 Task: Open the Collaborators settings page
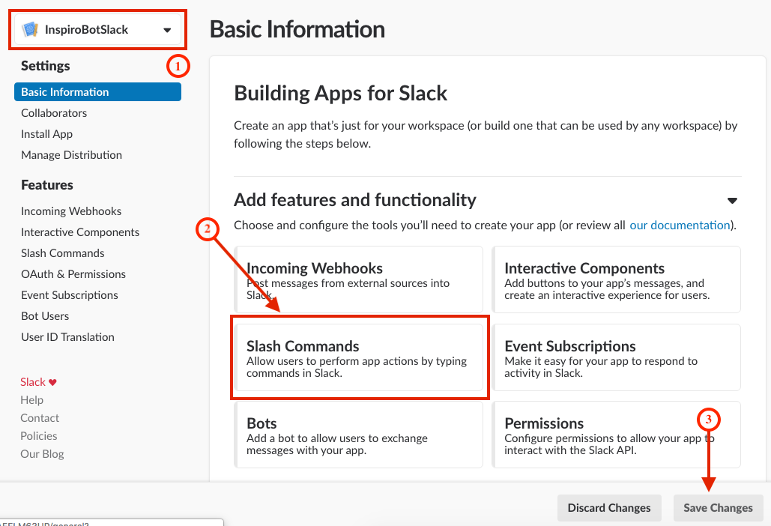[54, 113]
